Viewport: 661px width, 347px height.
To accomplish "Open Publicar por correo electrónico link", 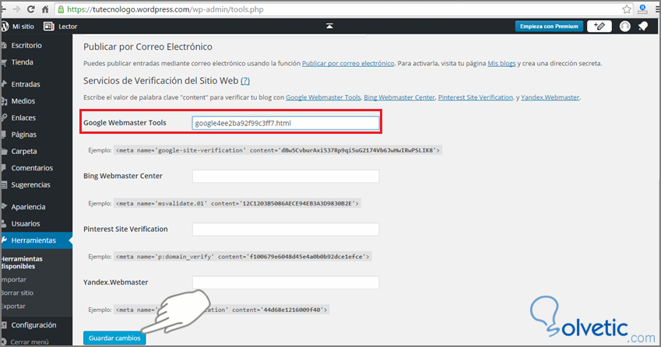I will click(x=348, y=64).
